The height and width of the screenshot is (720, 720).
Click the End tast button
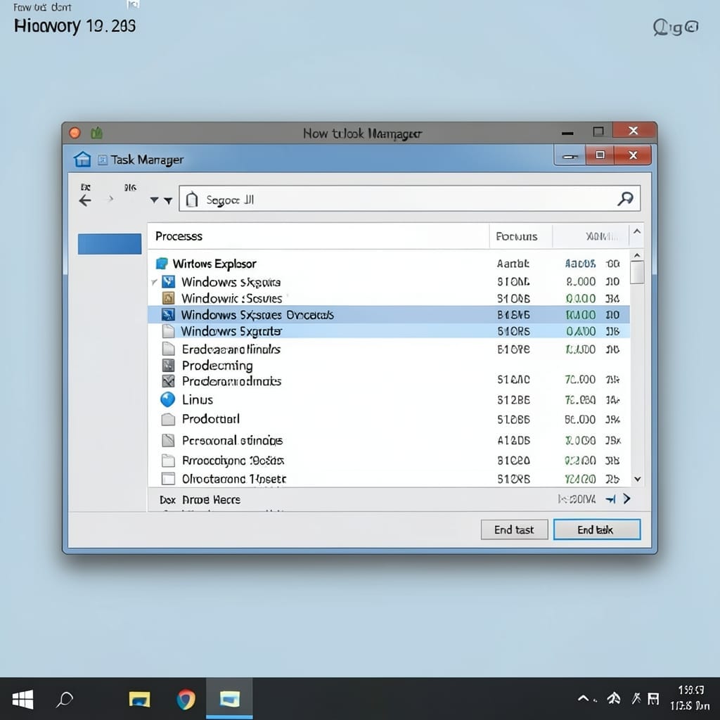(514, 530)
